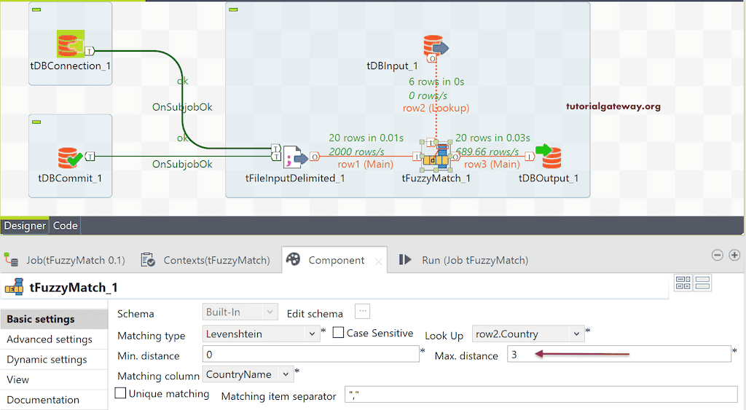
Task: Open the Matching column CountryName dropdown
Action: click(x=248, y=374)
